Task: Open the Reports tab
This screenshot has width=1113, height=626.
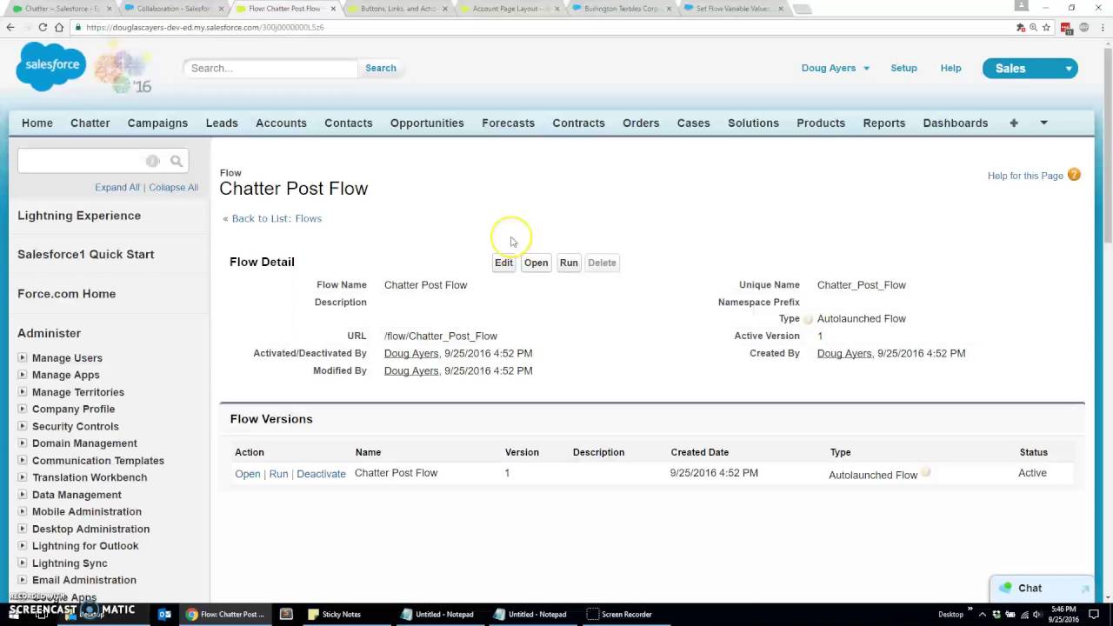Action: point(884,123)
